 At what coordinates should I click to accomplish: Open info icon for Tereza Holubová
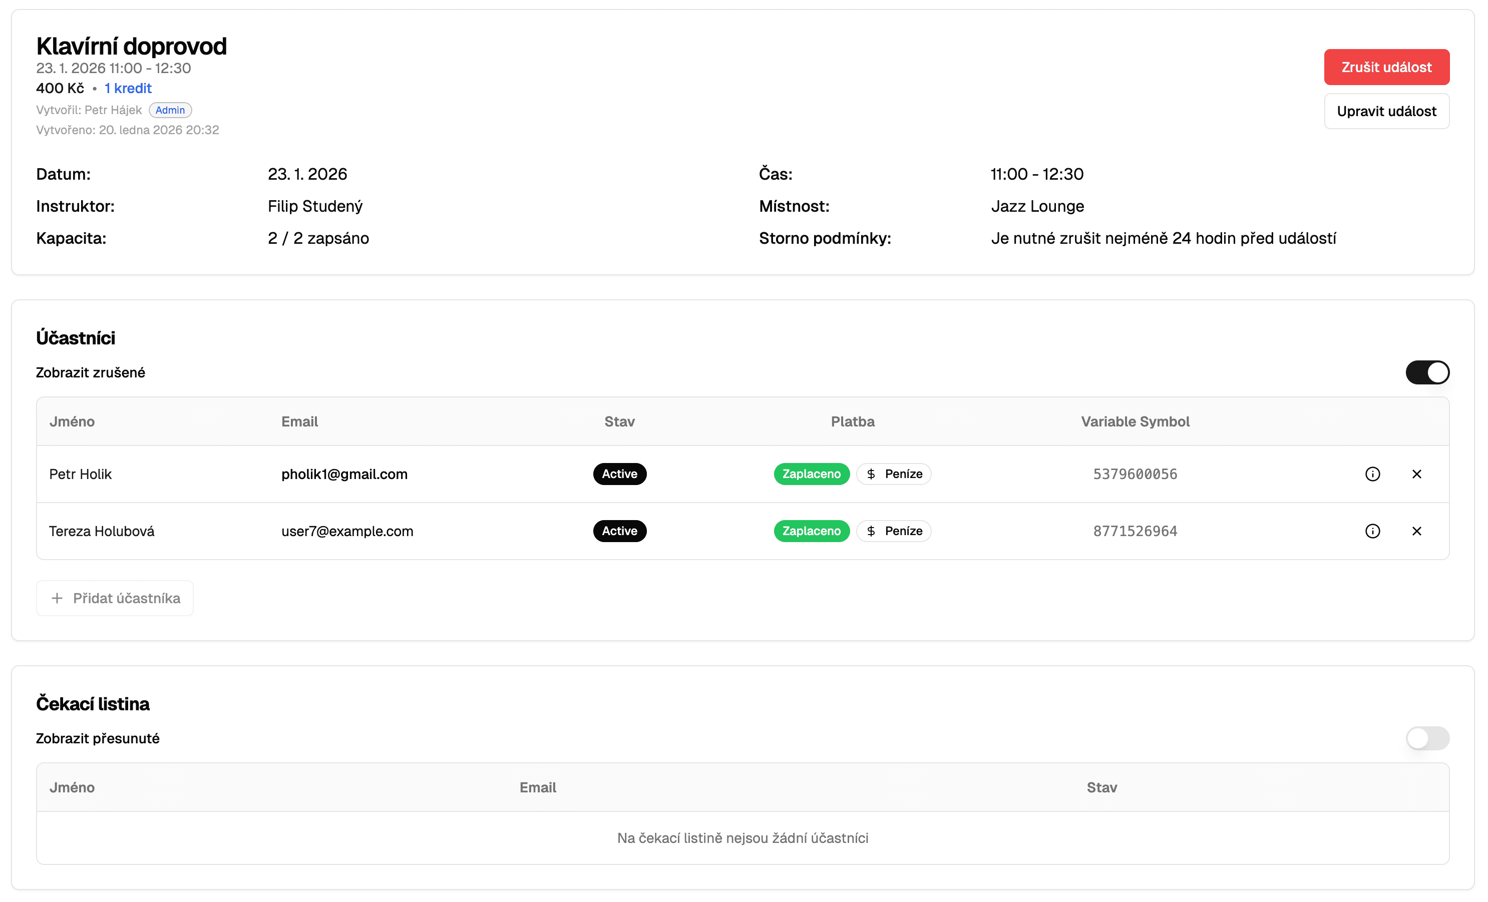(x=1372, y=531)
